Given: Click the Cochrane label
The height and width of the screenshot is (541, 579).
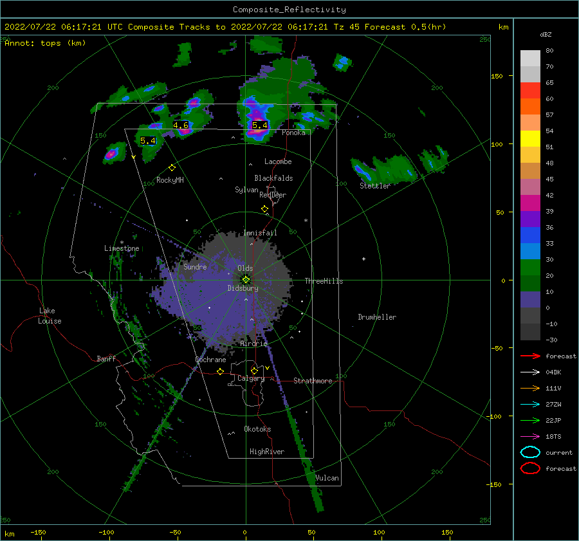Looking at the screenshot, I should pyautogui.click(x=210, y=360).
